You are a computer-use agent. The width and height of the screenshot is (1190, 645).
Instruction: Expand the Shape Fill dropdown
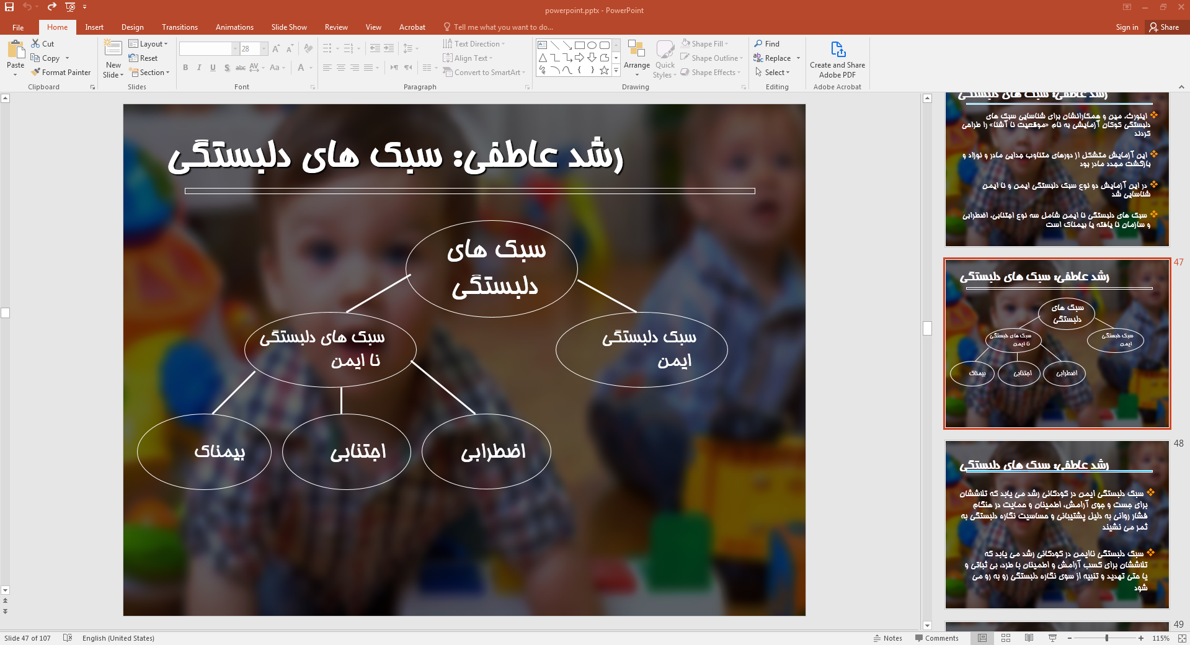(x=726, y=44)
